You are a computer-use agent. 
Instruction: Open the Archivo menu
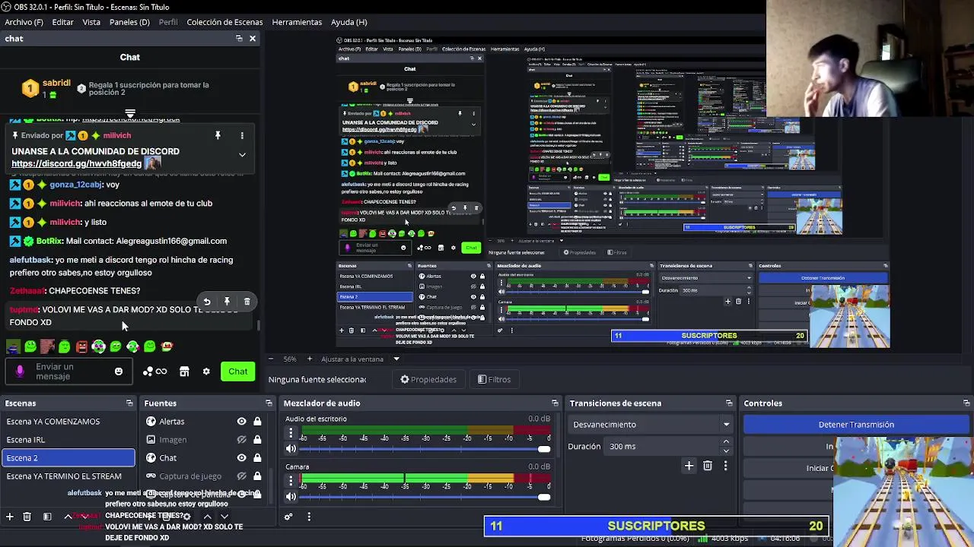pos(24,22)
